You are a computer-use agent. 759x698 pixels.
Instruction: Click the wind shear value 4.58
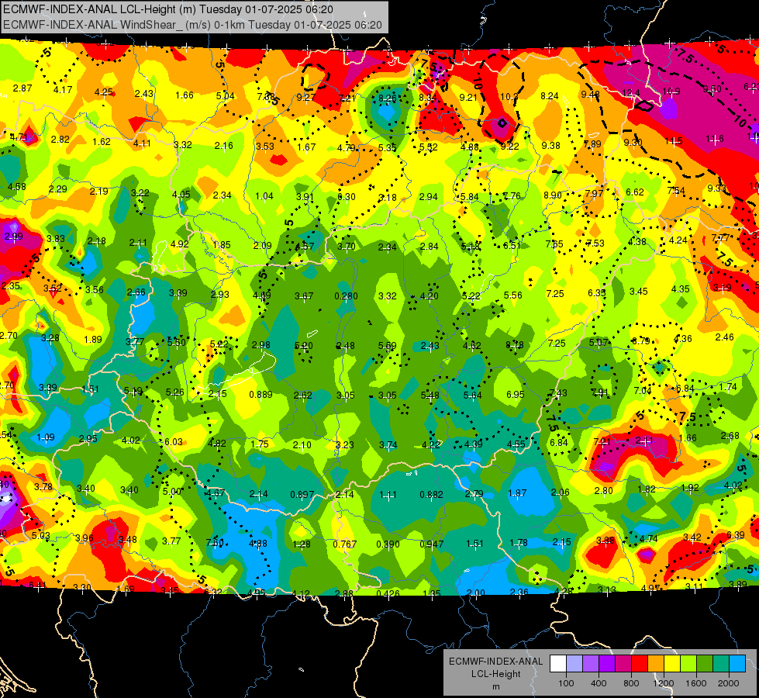pyautogui.click(x=16, y=187)
